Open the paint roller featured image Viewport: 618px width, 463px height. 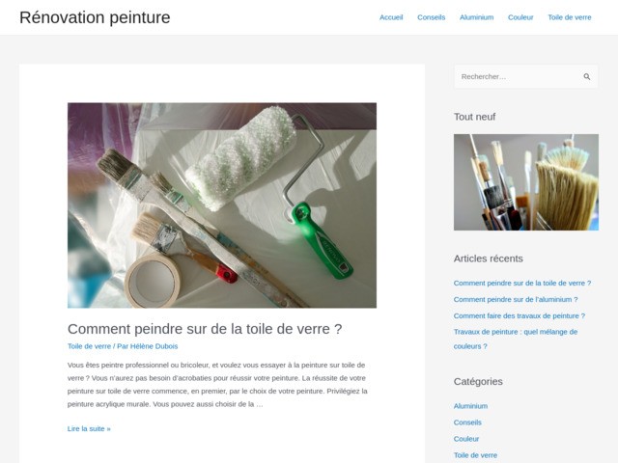pos(222,205)
